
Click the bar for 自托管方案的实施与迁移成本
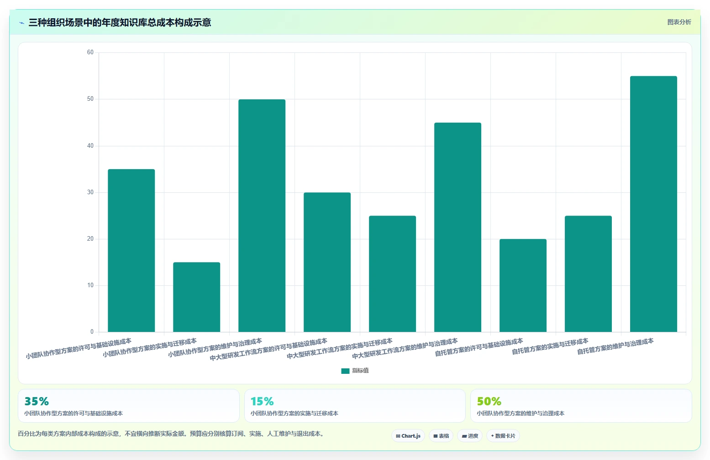[x=589, y=274]
